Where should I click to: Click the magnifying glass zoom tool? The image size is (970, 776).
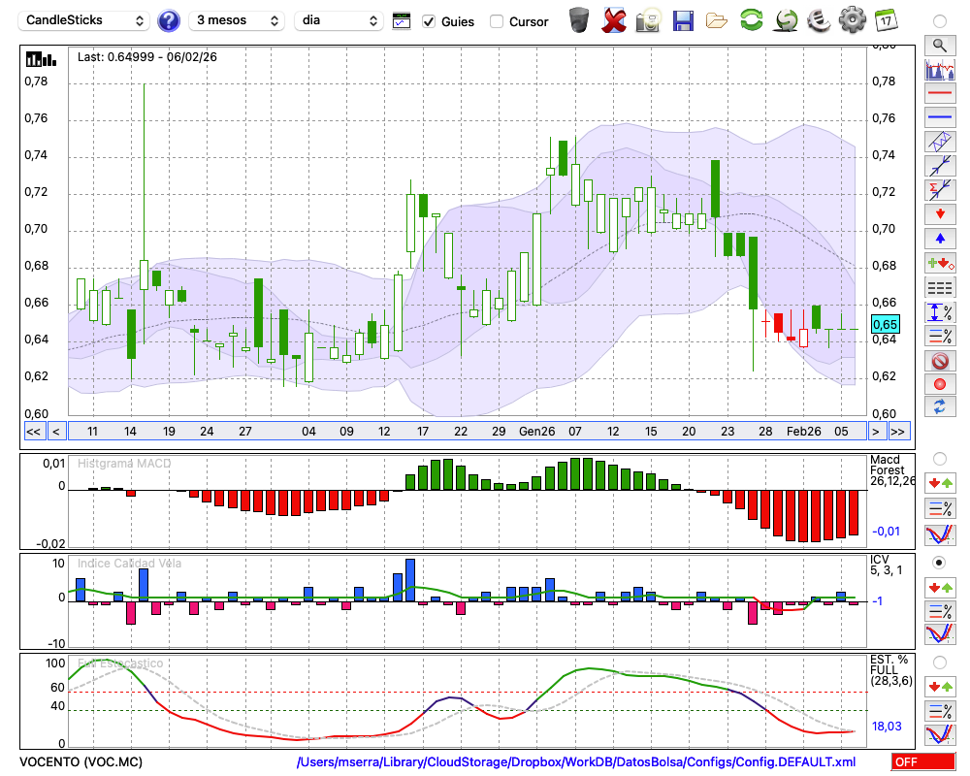click(939, 45)
